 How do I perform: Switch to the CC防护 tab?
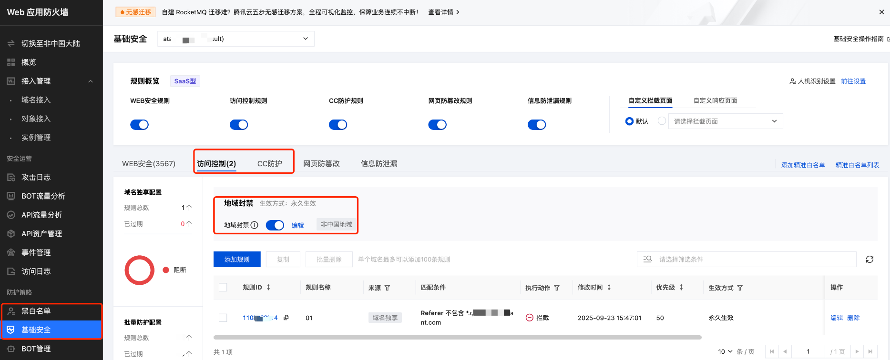pyautogui.click(x=270, y=164)
